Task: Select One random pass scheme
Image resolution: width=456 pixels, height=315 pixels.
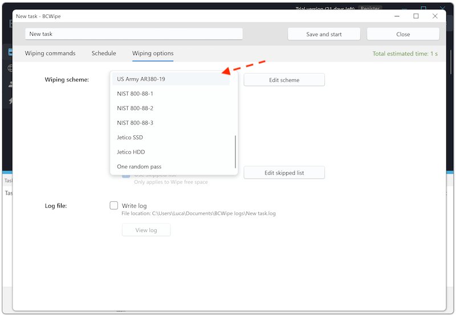Action: tap(170, 167)
